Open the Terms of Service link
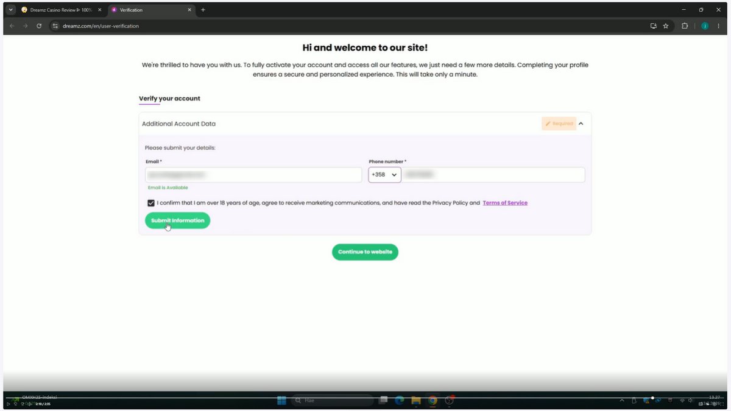 505,203
